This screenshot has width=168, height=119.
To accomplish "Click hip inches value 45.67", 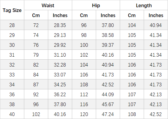I will (x=108, y=104).
